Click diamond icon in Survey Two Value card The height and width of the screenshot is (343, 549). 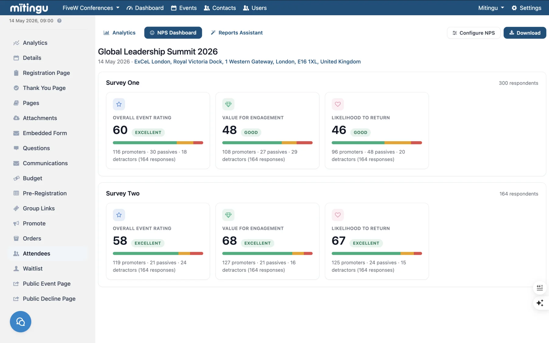tap(228, 215)
